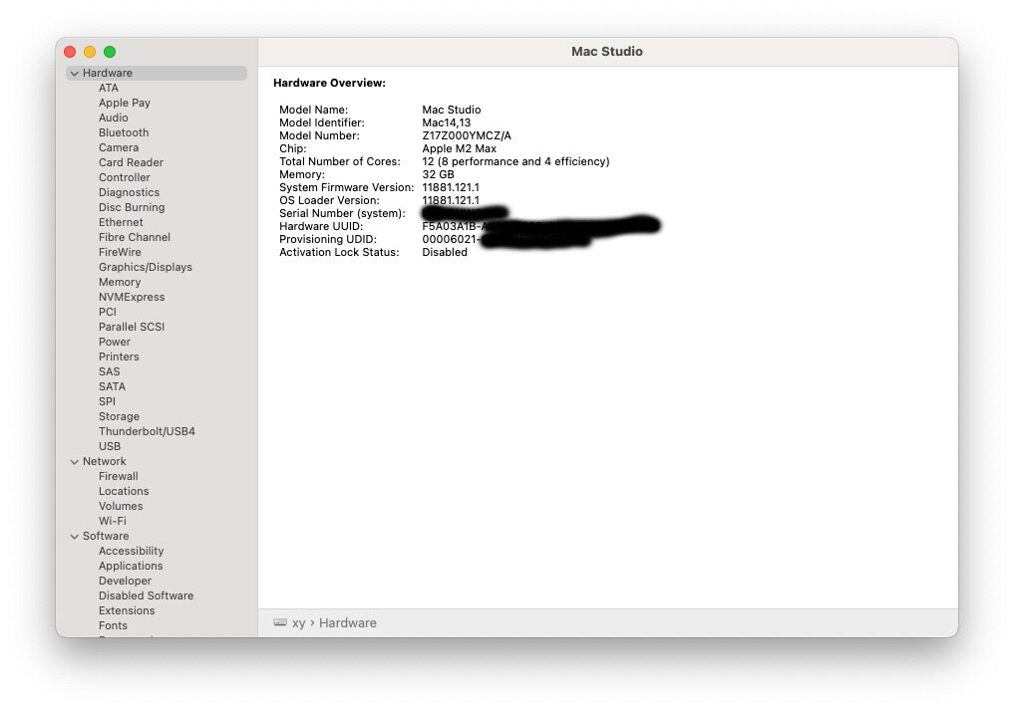Viewport: 1014px width, 711px height.
Task: Select Disc Burning in sidebar
Action: coord(132,207)
